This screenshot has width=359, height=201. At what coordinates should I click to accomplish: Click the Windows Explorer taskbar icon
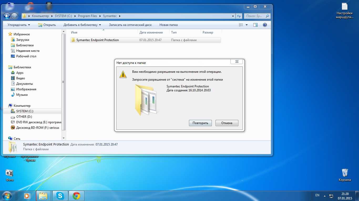coord(43,196)
